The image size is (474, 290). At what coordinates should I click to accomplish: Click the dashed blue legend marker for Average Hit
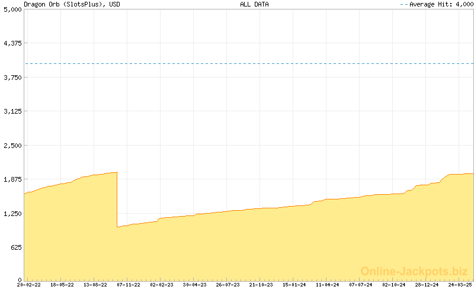click(404, 5)
